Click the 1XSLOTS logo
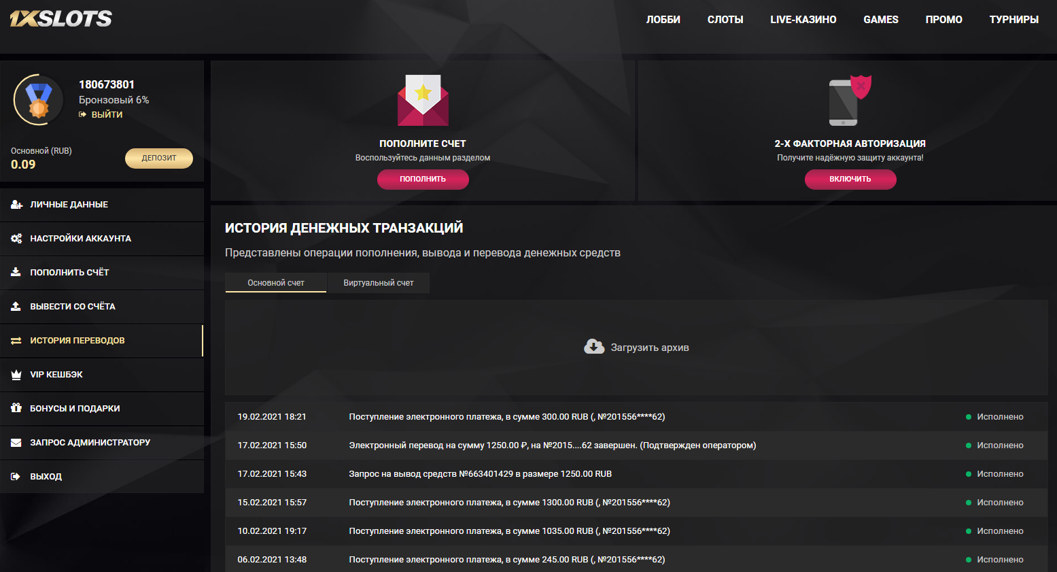Screen dimensions: 1057x572 tap(61, 18)
